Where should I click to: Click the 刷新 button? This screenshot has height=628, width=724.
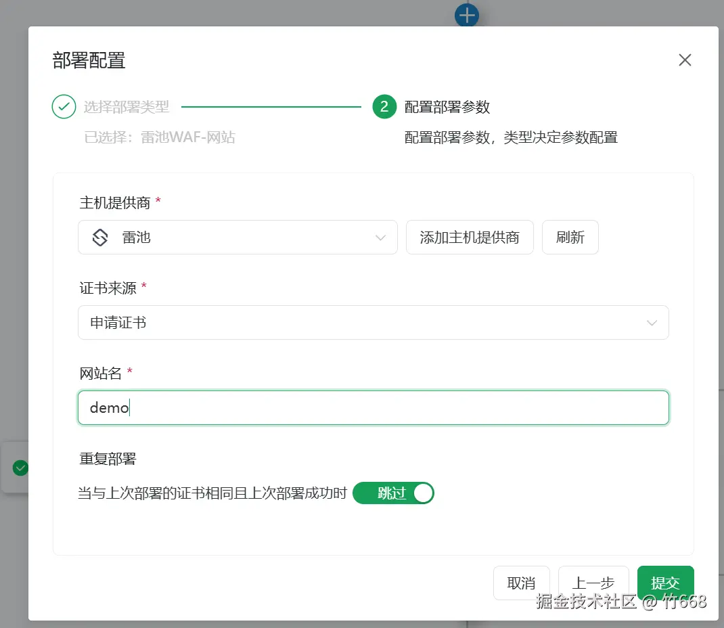tap(570, 238)
